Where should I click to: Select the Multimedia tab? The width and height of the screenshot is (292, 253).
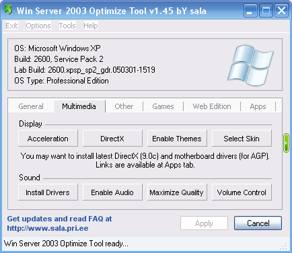[79, 106]
